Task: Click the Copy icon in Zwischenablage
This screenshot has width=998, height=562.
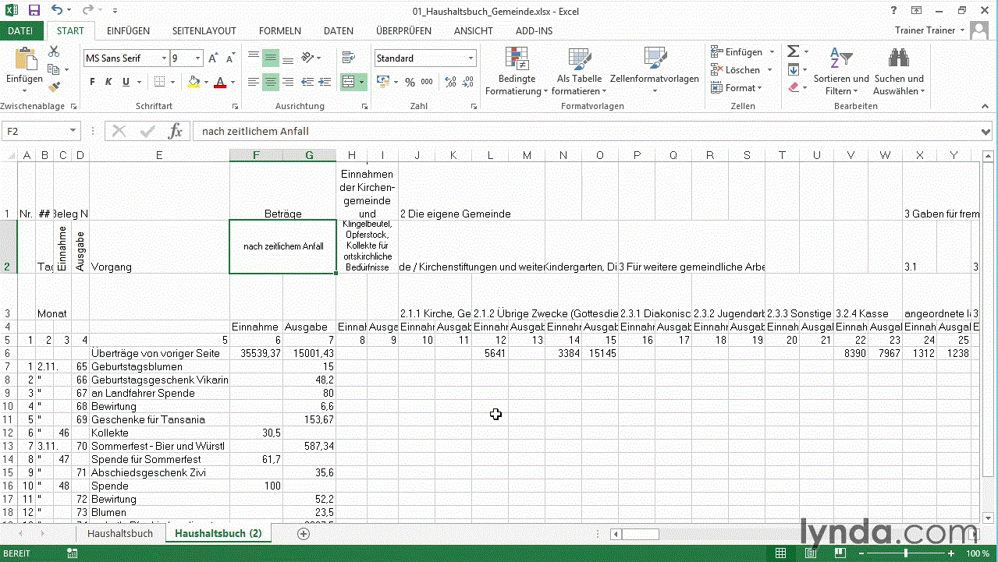Action: click(x=54, y=69)
